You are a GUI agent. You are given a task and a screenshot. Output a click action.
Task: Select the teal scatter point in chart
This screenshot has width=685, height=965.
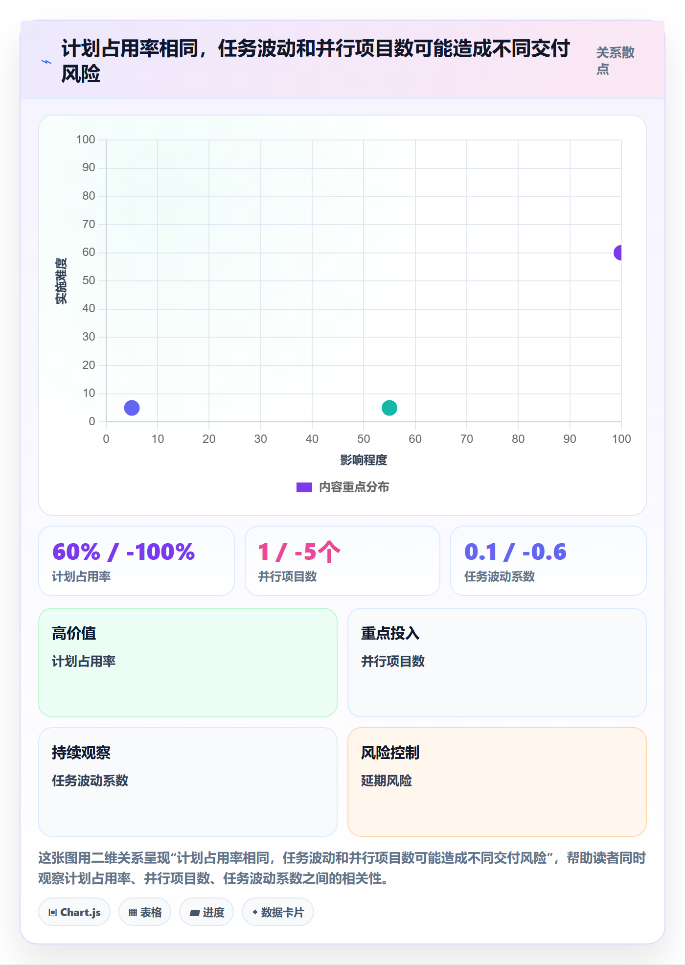389,408
